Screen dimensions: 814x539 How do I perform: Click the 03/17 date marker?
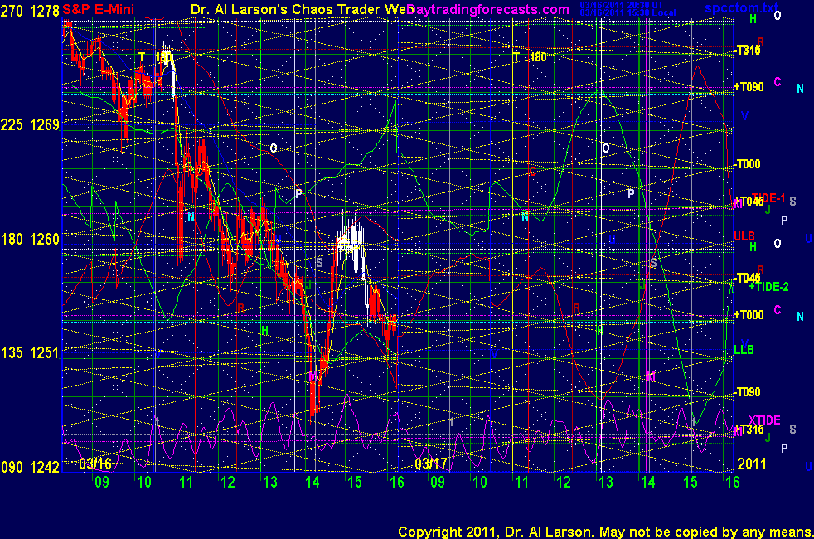tap(431, 463)
